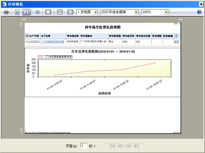The width and height of the screenshot is (205, 153).
Task: Click the title 停车场空位变化趋势图
Action: pyautogui.click(x=102, y=27)
